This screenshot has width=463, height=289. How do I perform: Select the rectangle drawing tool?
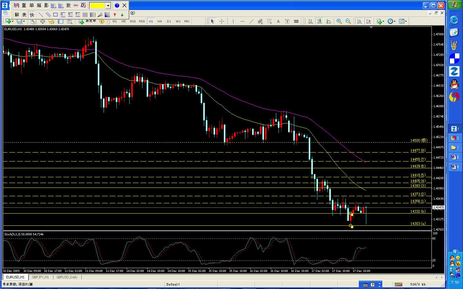[56, 15]
